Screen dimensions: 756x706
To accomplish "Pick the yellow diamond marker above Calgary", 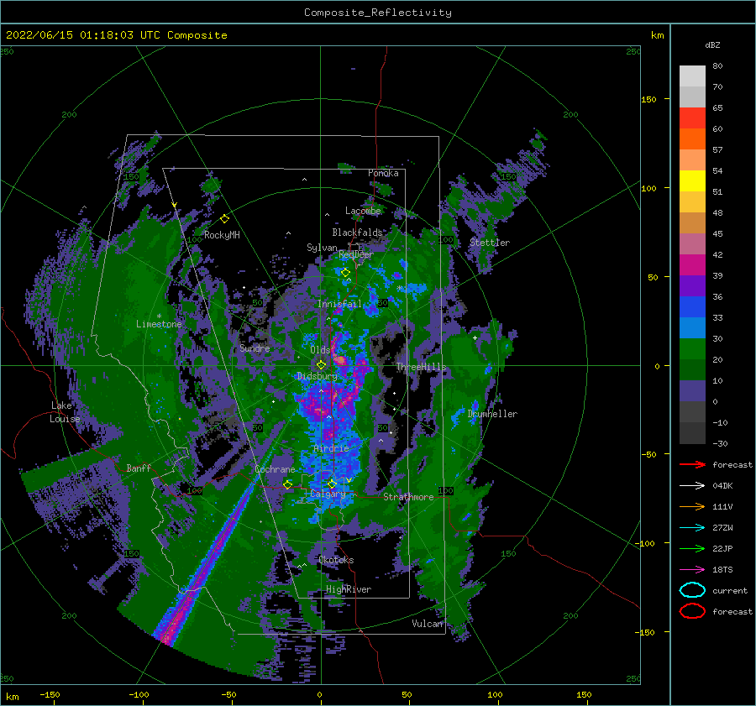I will click(x=332, y=484).
